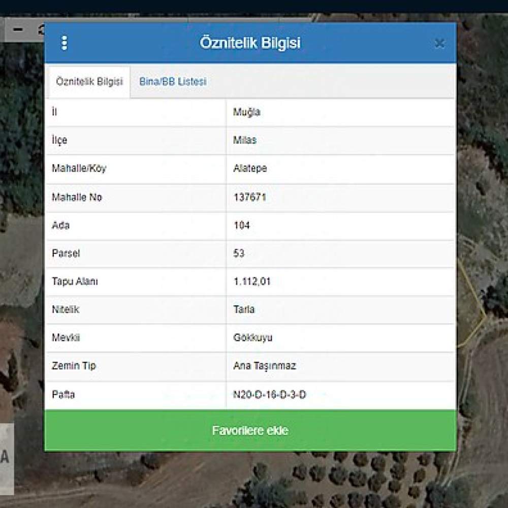508x508 pixels.
Task: Select the Mahalle No value '137671'
Action: 249,197
